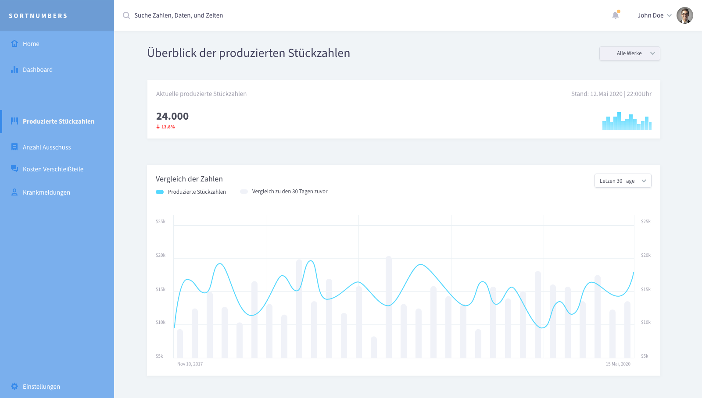Viewport: 702px width, 398px height.
Task: Click the Überblick der produzierten Stückzahlen heading
Action: point(249,53)
